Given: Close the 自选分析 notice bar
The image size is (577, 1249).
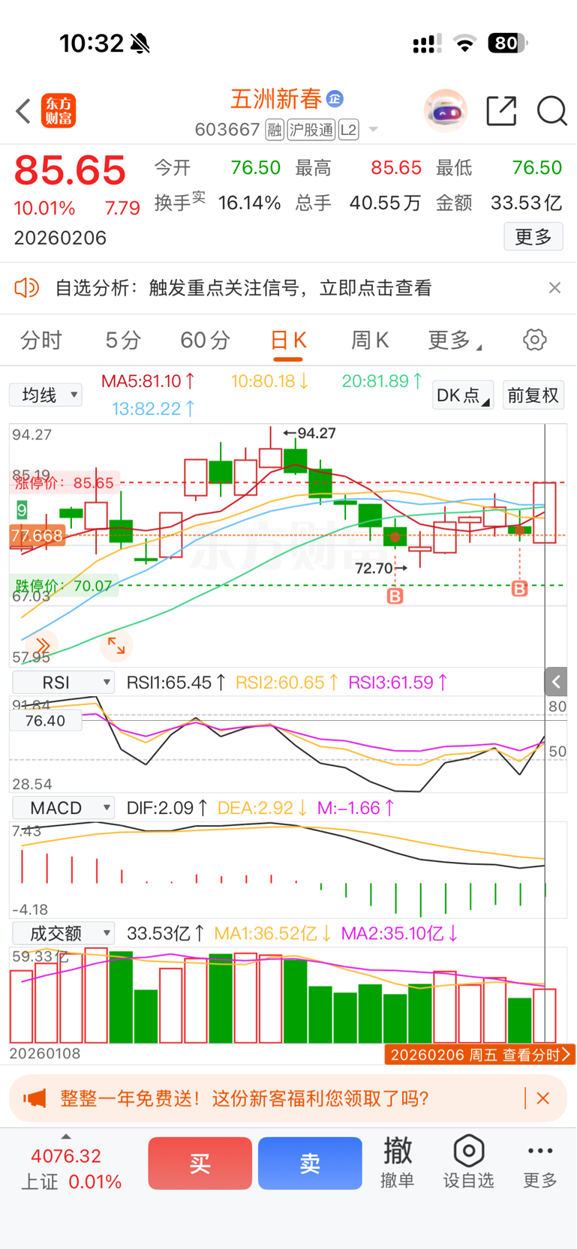Looking at the screenshot, I should click(554, 287).
